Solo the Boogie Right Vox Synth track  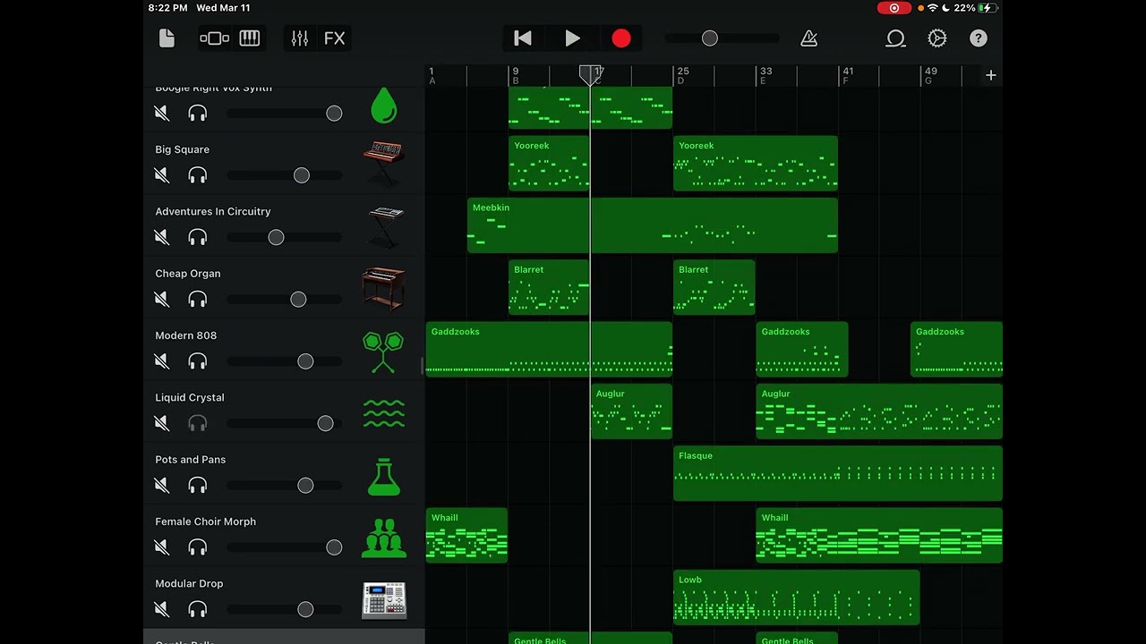tap(198, 114)
